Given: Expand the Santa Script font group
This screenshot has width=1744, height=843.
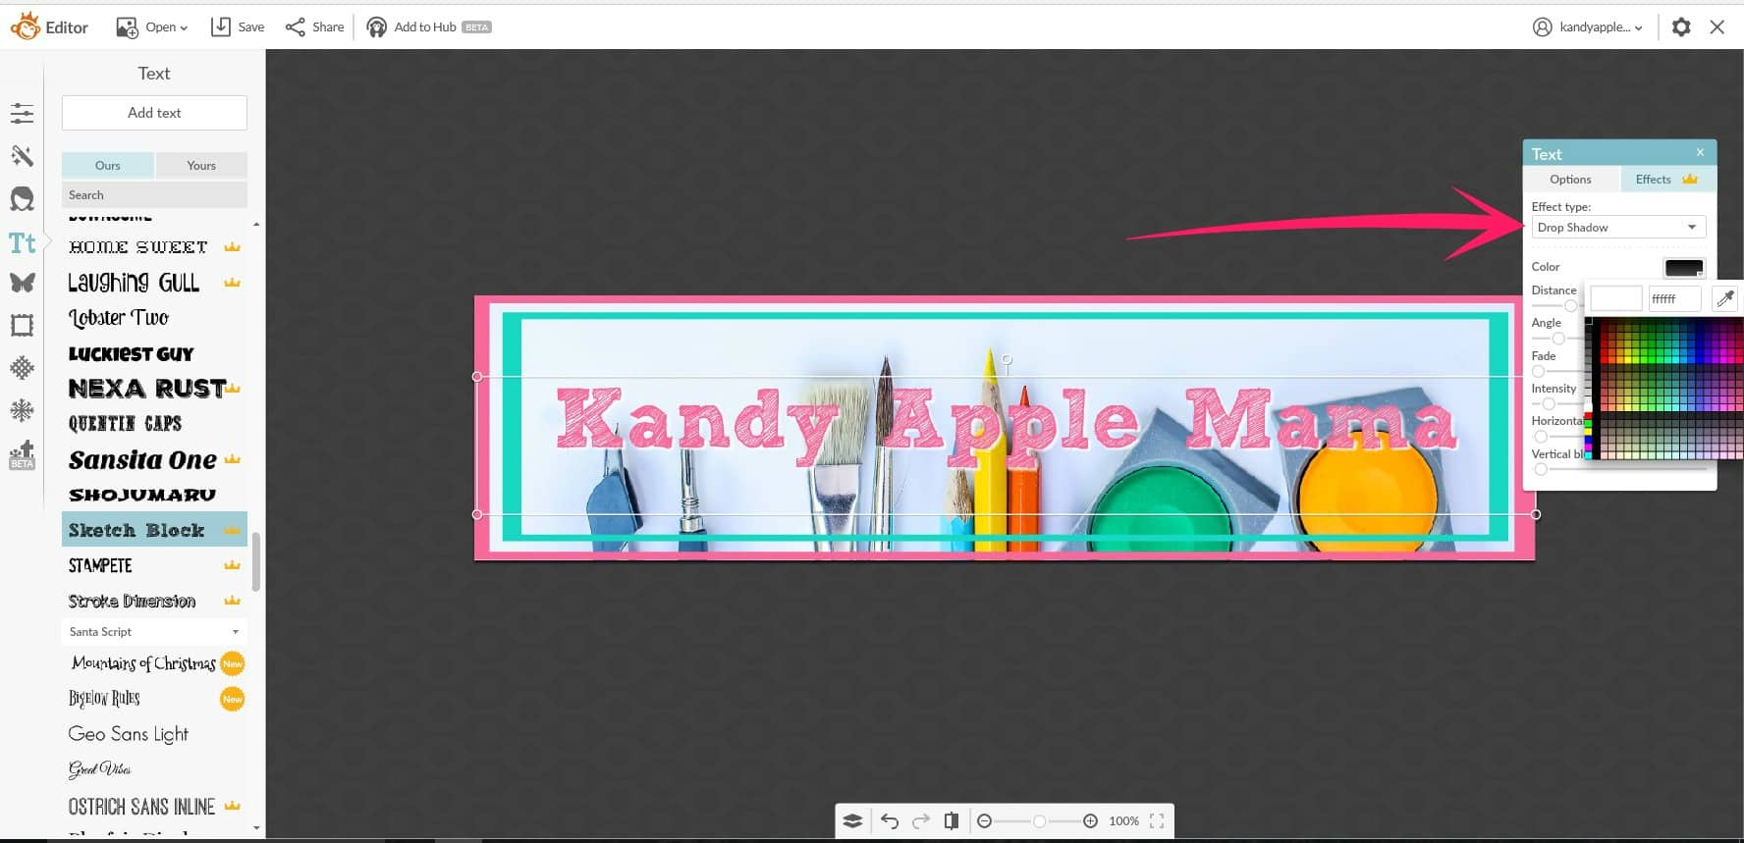Looking at the screenshot, I should point(154,632).
